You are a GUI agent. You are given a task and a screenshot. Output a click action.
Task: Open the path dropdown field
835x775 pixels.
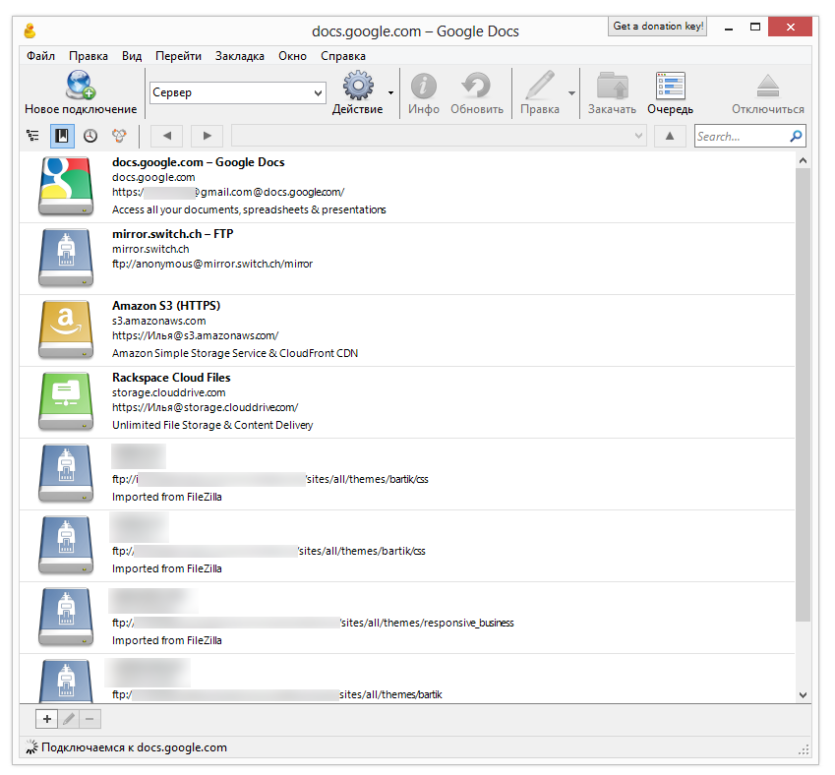coord(439,136)
